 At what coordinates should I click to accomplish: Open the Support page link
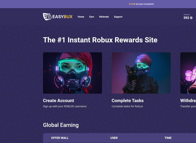coord(118,17)
